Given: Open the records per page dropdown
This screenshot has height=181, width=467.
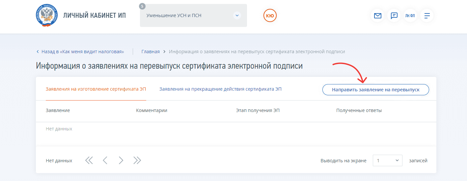Looking at the screenshot, I should 387,161.
